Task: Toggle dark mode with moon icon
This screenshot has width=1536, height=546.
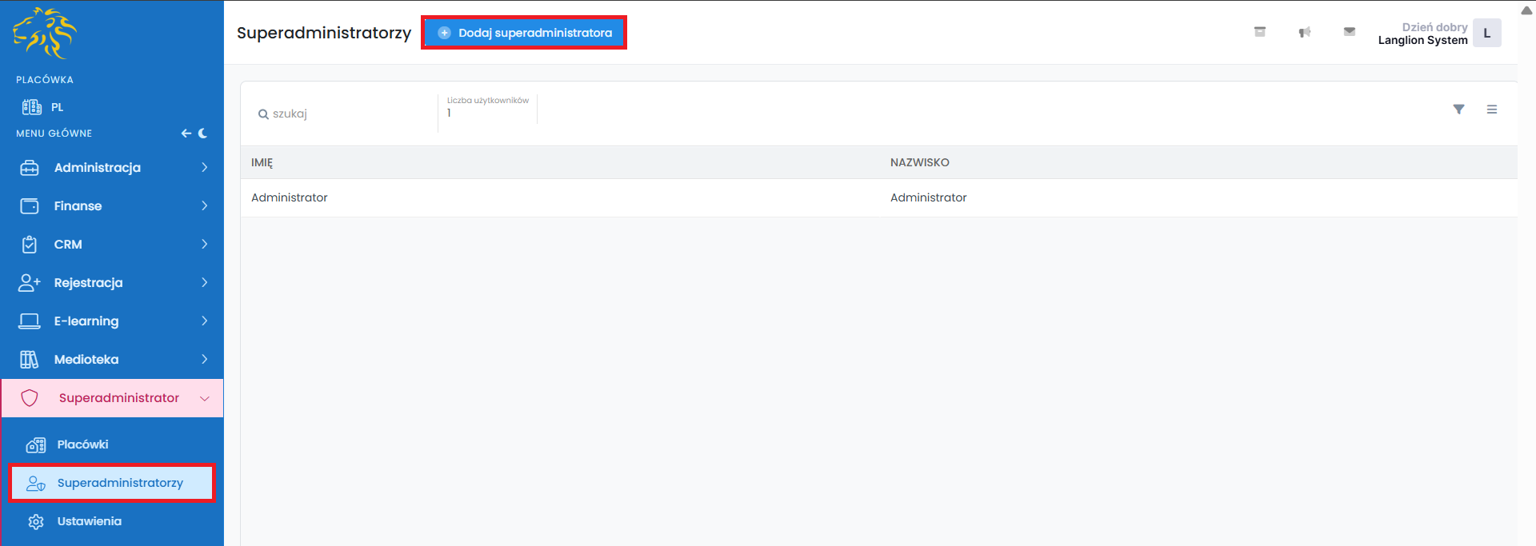Action: pyautogui.click(x=203, y=134)
